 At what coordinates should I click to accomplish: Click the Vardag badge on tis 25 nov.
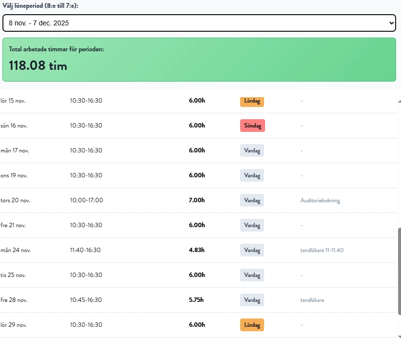(x=252, y=275)
